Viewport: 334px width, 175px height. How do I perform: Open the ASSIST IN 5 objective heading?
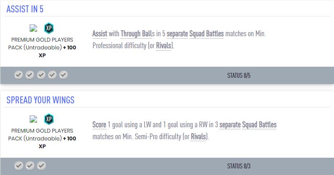[x=25, y=9]
